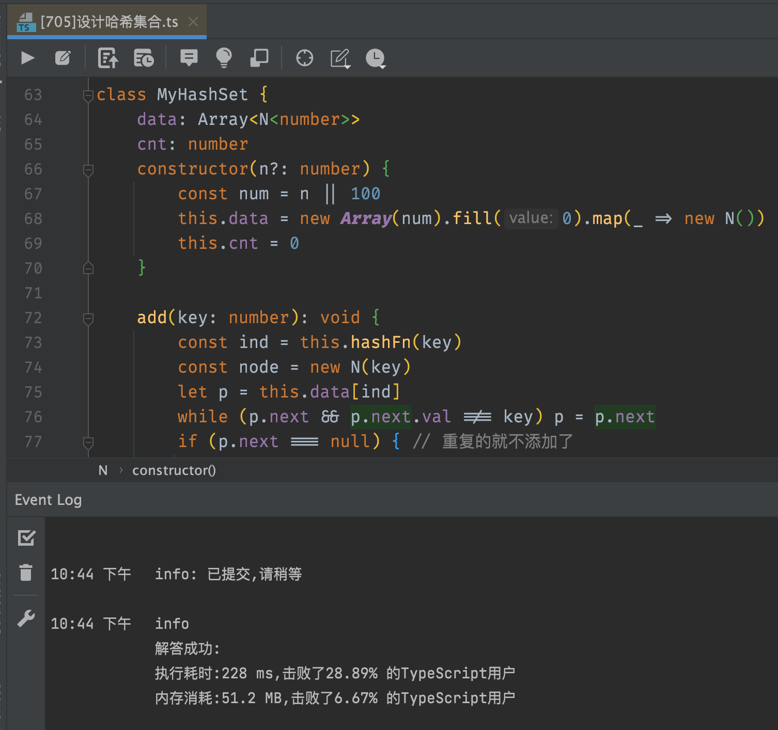Click 'this.data[ind]' on line 75
Viewport: 778px width, 730px height.
[330, 392]
